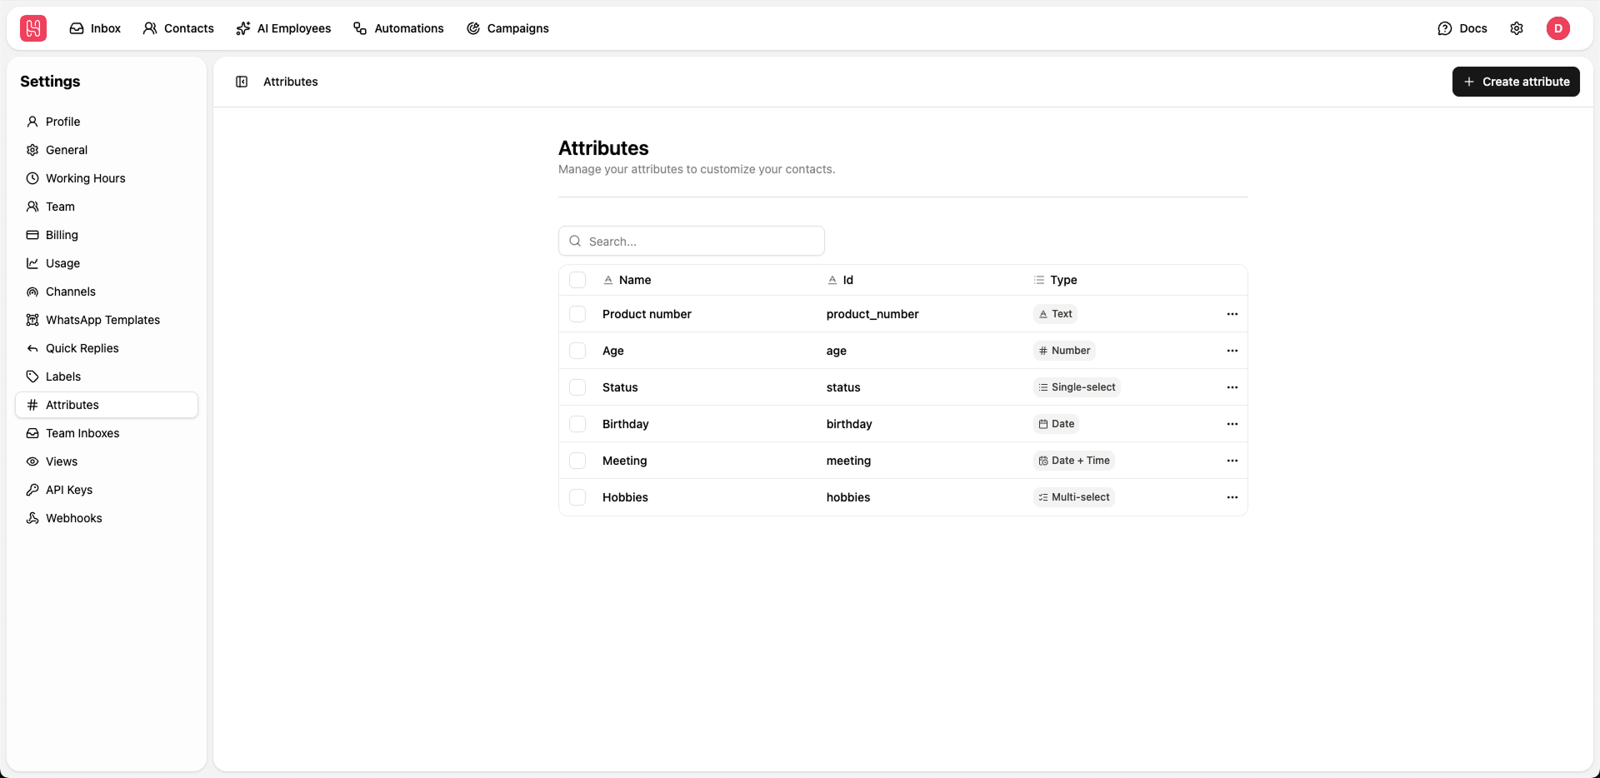Click the app logo in the top left
Image resolution: width=1600 pixels, height=778 pixels.
pos(32,27)
